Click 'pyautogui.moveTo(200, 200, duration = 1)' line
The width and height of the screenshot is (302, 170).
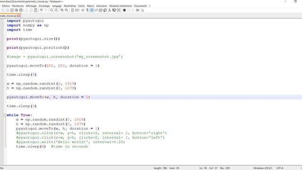pyautogui.click(x=53, y=66)
